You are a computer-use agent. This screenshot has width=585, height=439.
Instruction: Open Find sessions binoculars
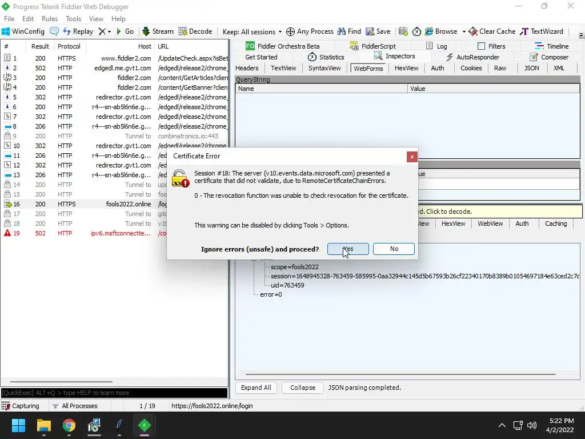tap(349, 31)
